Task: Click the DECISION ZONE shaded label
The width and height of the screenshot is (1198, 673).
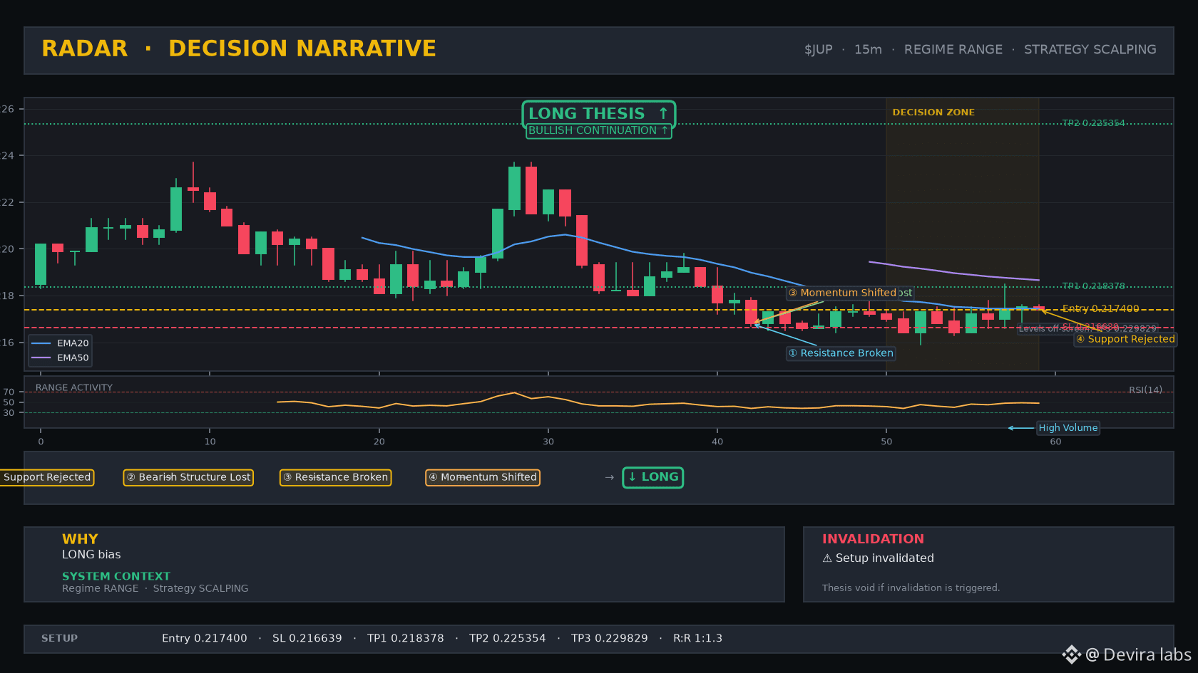Action: click(933, 113)
